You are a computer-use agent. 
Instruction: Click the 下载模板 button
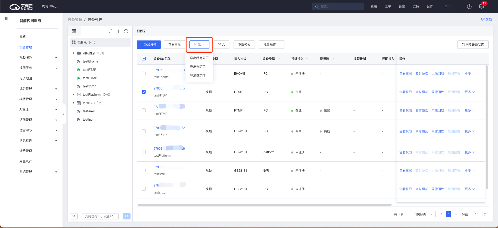[244, 45]
